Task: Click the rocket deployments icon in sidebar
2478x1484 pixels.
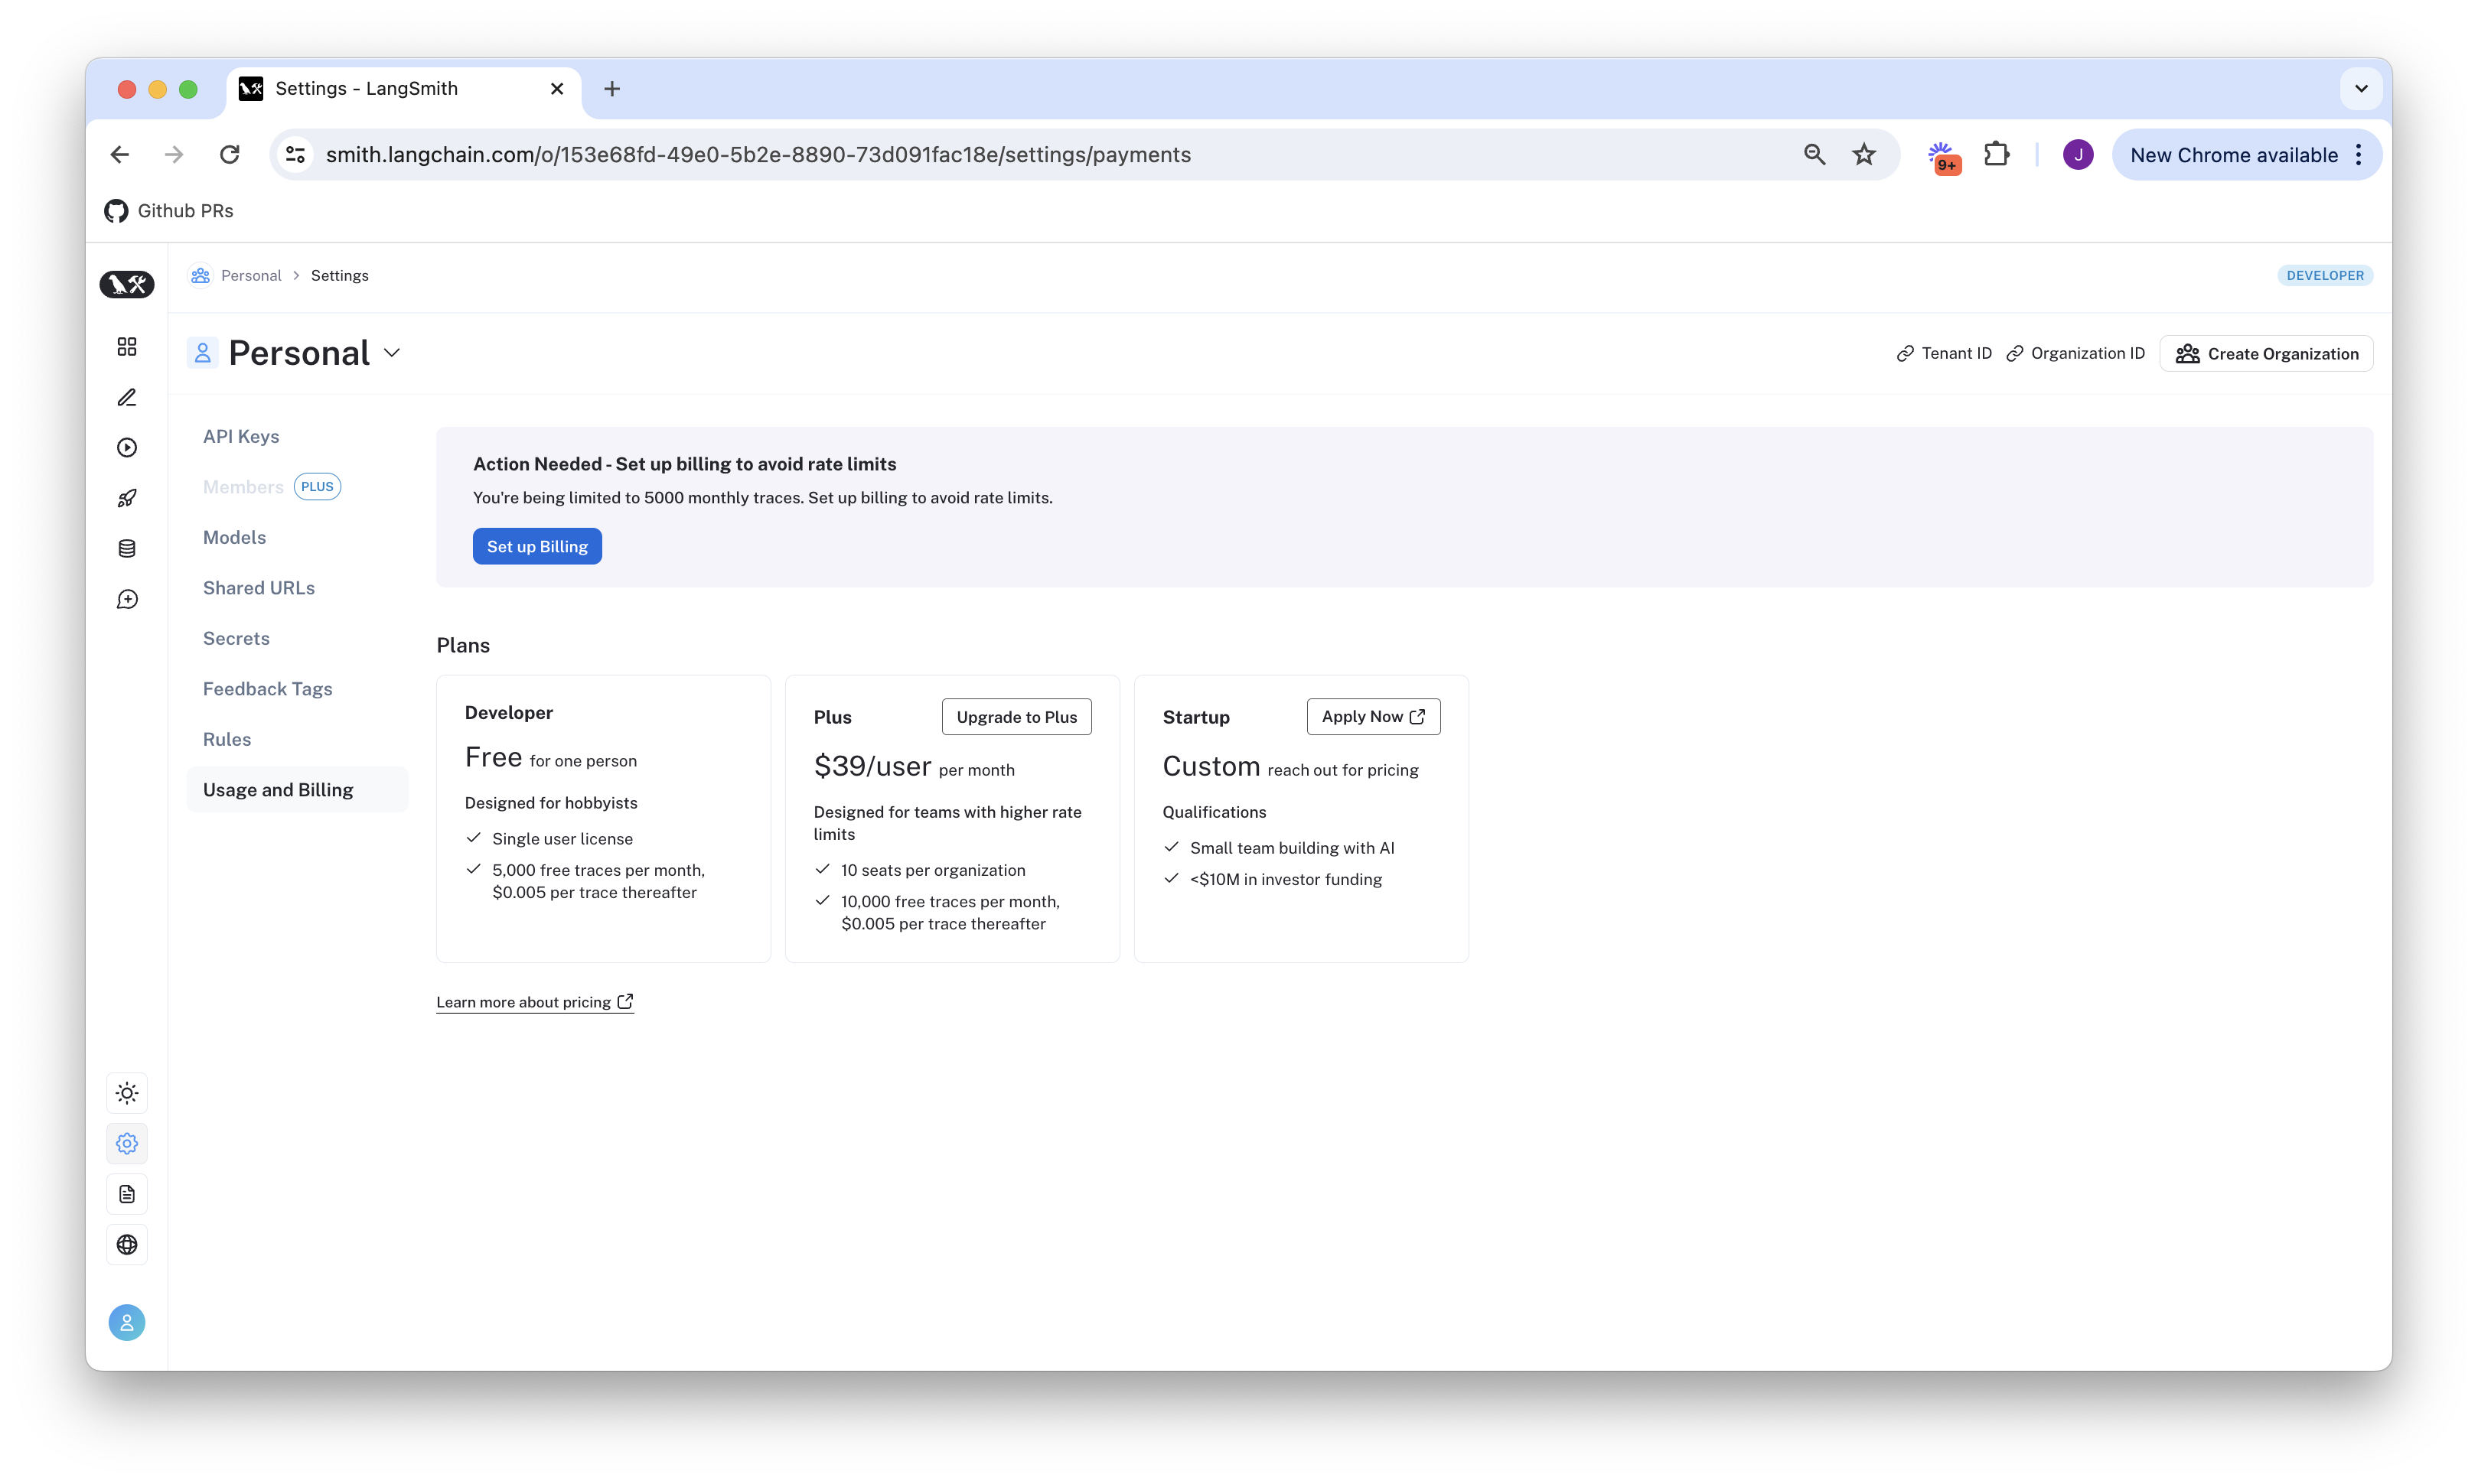Action: coord(126,498)
